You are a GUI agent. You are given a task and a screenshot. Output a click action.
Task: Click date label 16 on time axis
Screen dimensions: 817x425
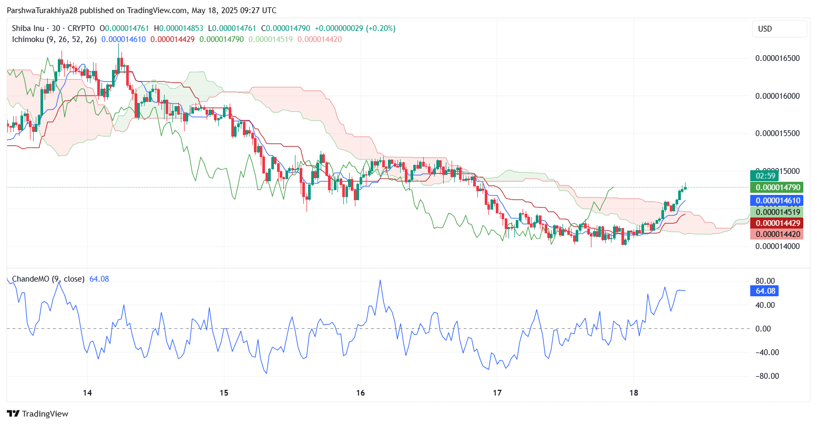point(361,392)
